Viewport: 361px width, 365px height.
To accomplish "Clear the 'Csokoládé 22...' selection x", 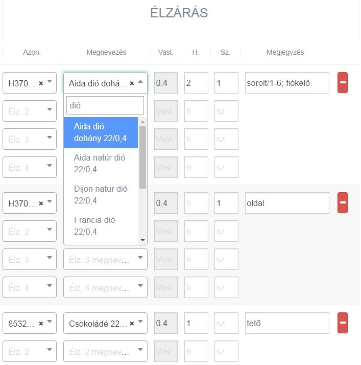I will click(x=132, y=324).
